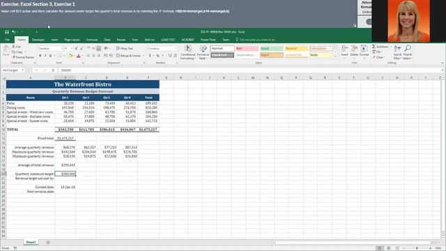Click the Clear button in Editing group
This screenshot has width=446, height=251.
point(378,57)
